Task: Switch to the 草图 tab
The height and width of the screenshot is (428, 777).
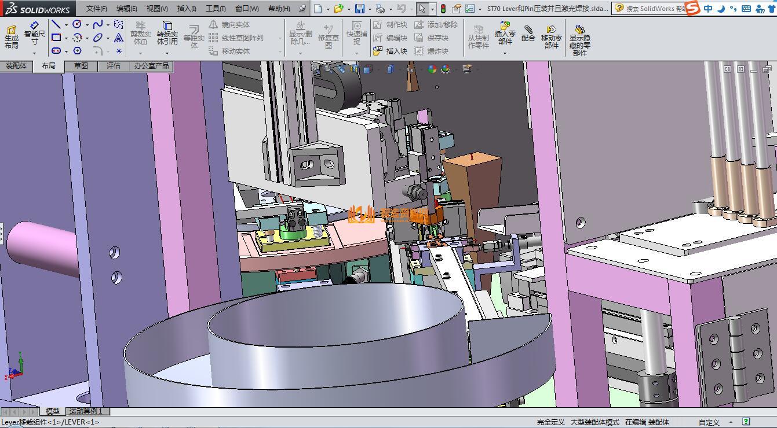Action: pos(81,66)
